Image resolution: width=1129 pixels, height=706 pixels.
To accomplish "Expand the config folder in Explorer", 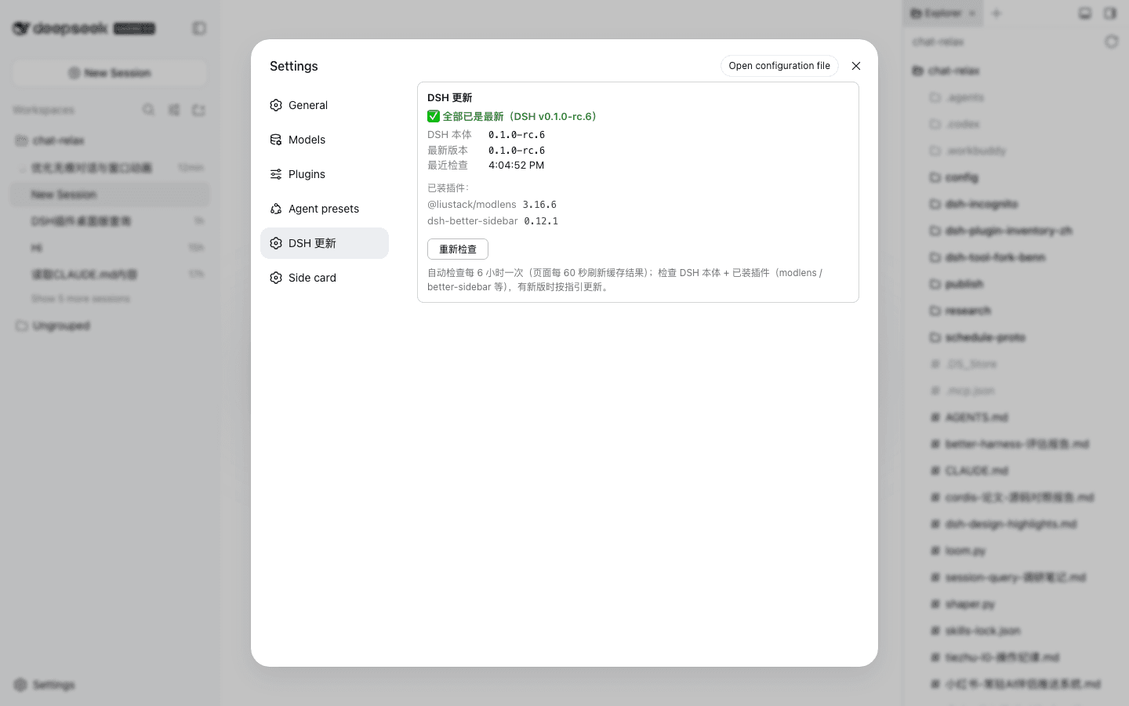I will 1016,177.
